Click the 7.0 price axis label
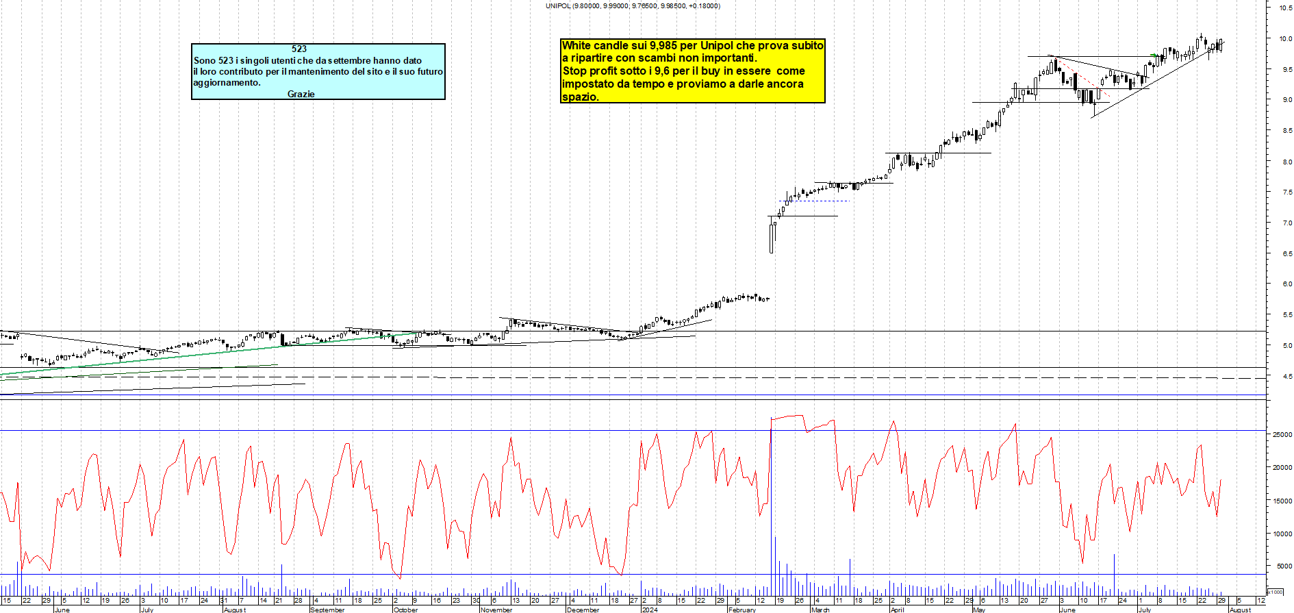Image resolution: width=1294 pixels, height=613 pixels. coord(1287,223)
